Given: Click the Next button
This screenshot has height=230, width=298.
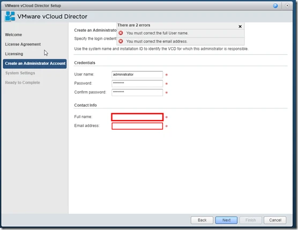Looking at the screenshot, I should 226,220.
